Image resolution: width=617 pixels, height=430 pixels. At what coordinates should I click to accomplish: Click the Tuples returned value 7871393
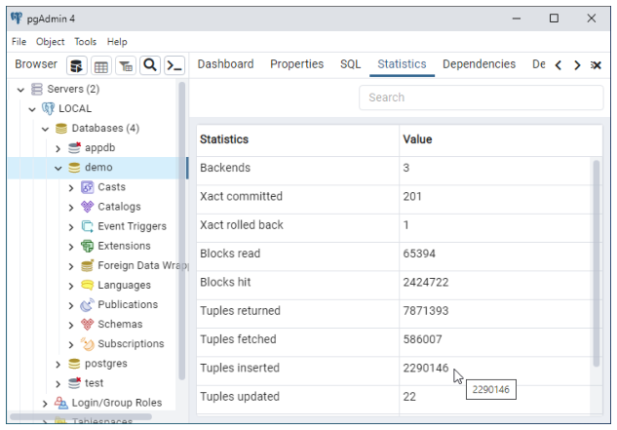425,311
